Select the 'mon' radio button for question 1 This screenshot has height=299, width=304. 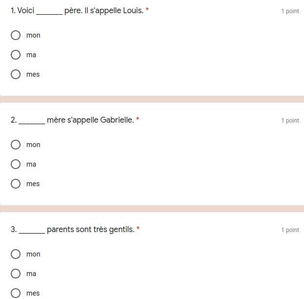[x=16, y=35]
